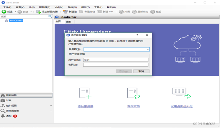Click the red notification badge showing 3
The width and height of the screenshot is (220, 128).
pyautogui.click(x=15, y=116)
